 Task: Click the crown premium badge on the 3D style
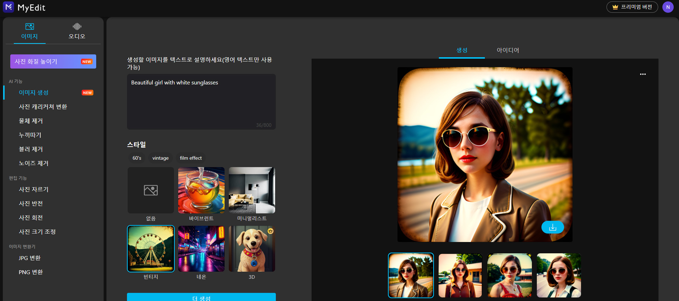pyautogui.click(x=271, y=231)
